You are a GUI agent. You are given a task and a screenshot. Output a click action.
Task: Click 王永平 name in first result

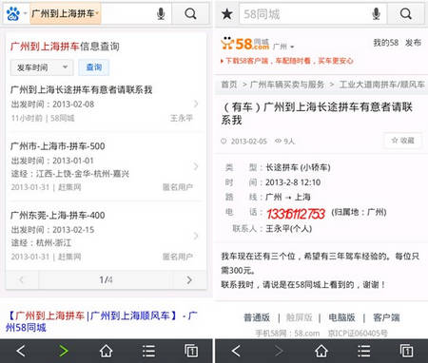[182, 118]
